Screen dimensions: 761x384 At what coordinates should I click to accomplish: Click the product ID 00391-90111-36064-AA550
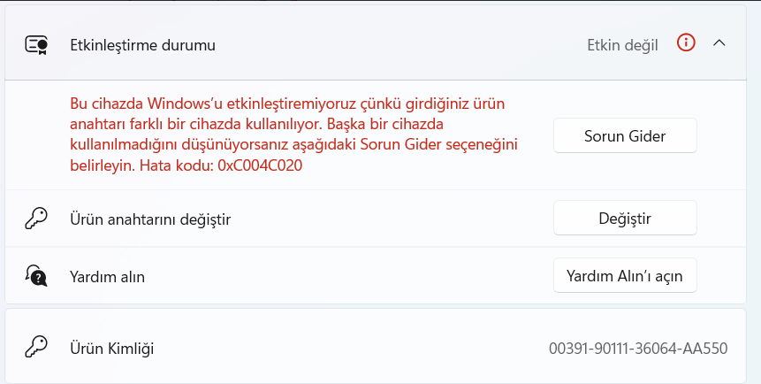(638, 348)
